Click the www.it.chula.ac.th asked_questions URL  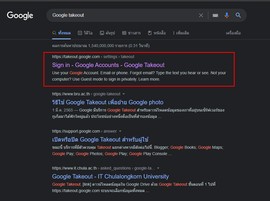coord(103,168)
